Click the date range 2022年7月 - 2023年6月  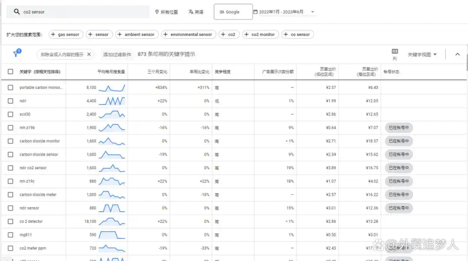click(281, 12)
